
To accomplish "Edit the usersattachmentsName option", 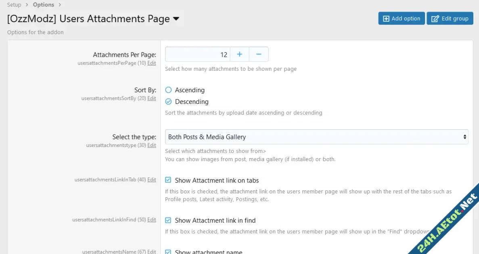I will pos(151,252).
